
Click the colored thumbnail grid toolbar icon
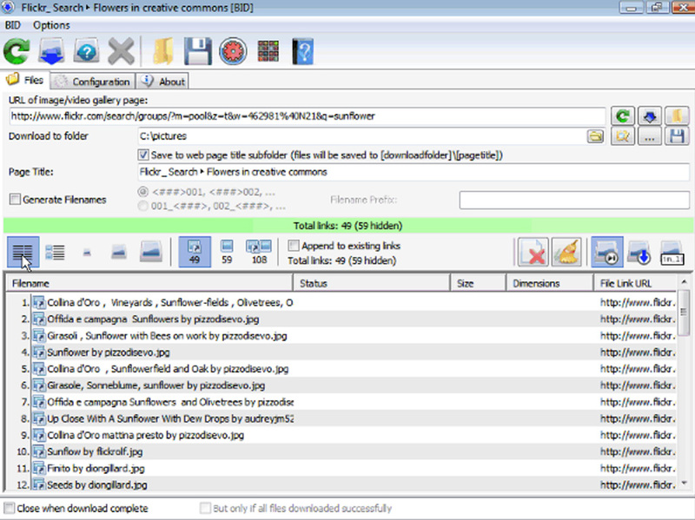[x=268, y=51]
